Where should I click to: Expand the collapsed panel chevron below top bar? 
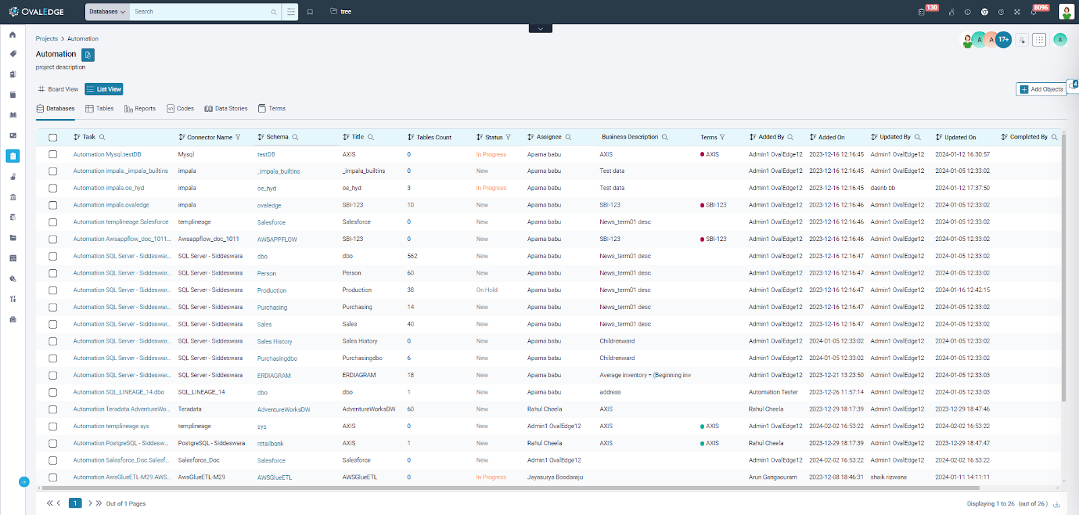(540, 29)
